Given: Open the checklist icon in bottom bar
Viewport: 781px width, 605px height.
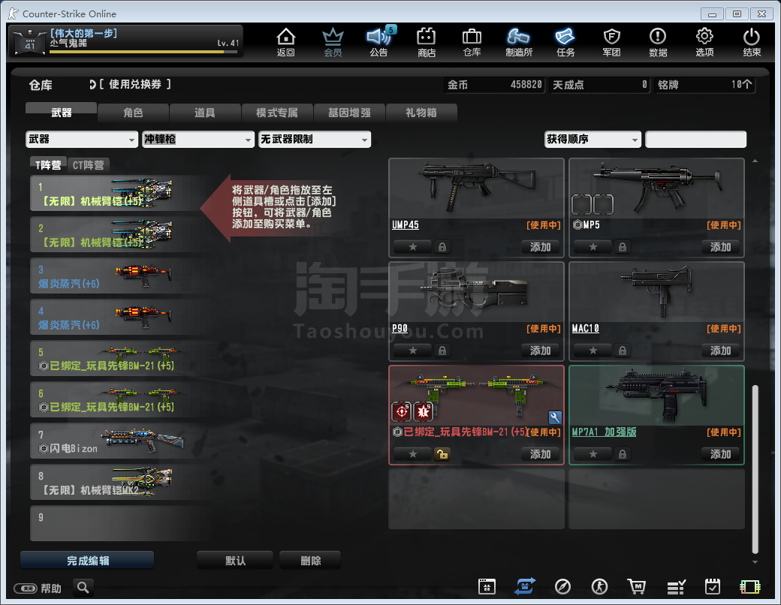Looking at the screenshot, I should click(676, 587).
